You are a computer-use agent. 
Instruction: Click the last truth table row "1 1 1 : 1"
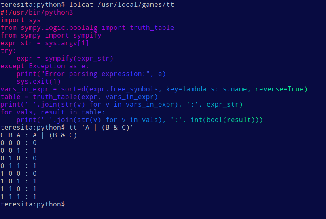(18, 197)
